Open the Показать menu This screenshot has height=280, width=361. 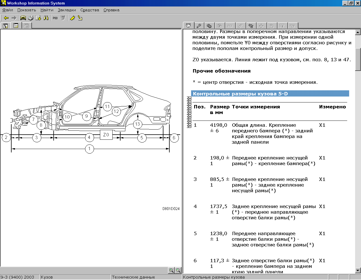click(27, 10)
